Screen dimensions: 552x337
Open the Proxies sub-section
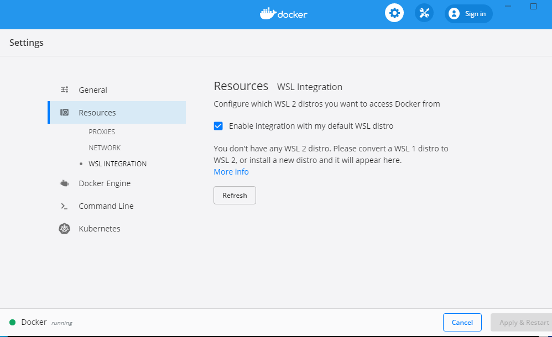pyautogui.click(x=102, y=132)
